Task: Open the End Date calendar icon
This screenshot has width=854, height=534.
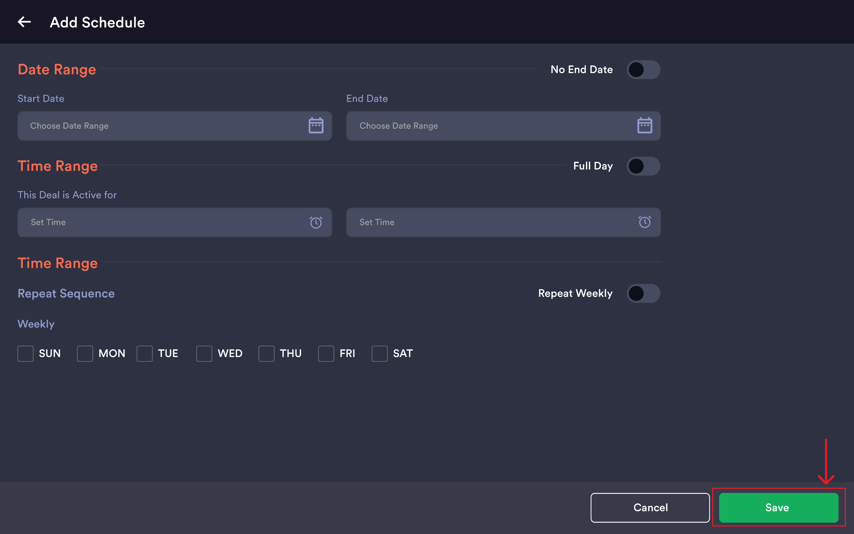Action: pos(644,125)
